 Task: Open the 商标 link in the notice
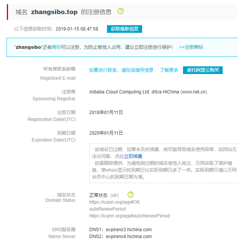(56, 47)
